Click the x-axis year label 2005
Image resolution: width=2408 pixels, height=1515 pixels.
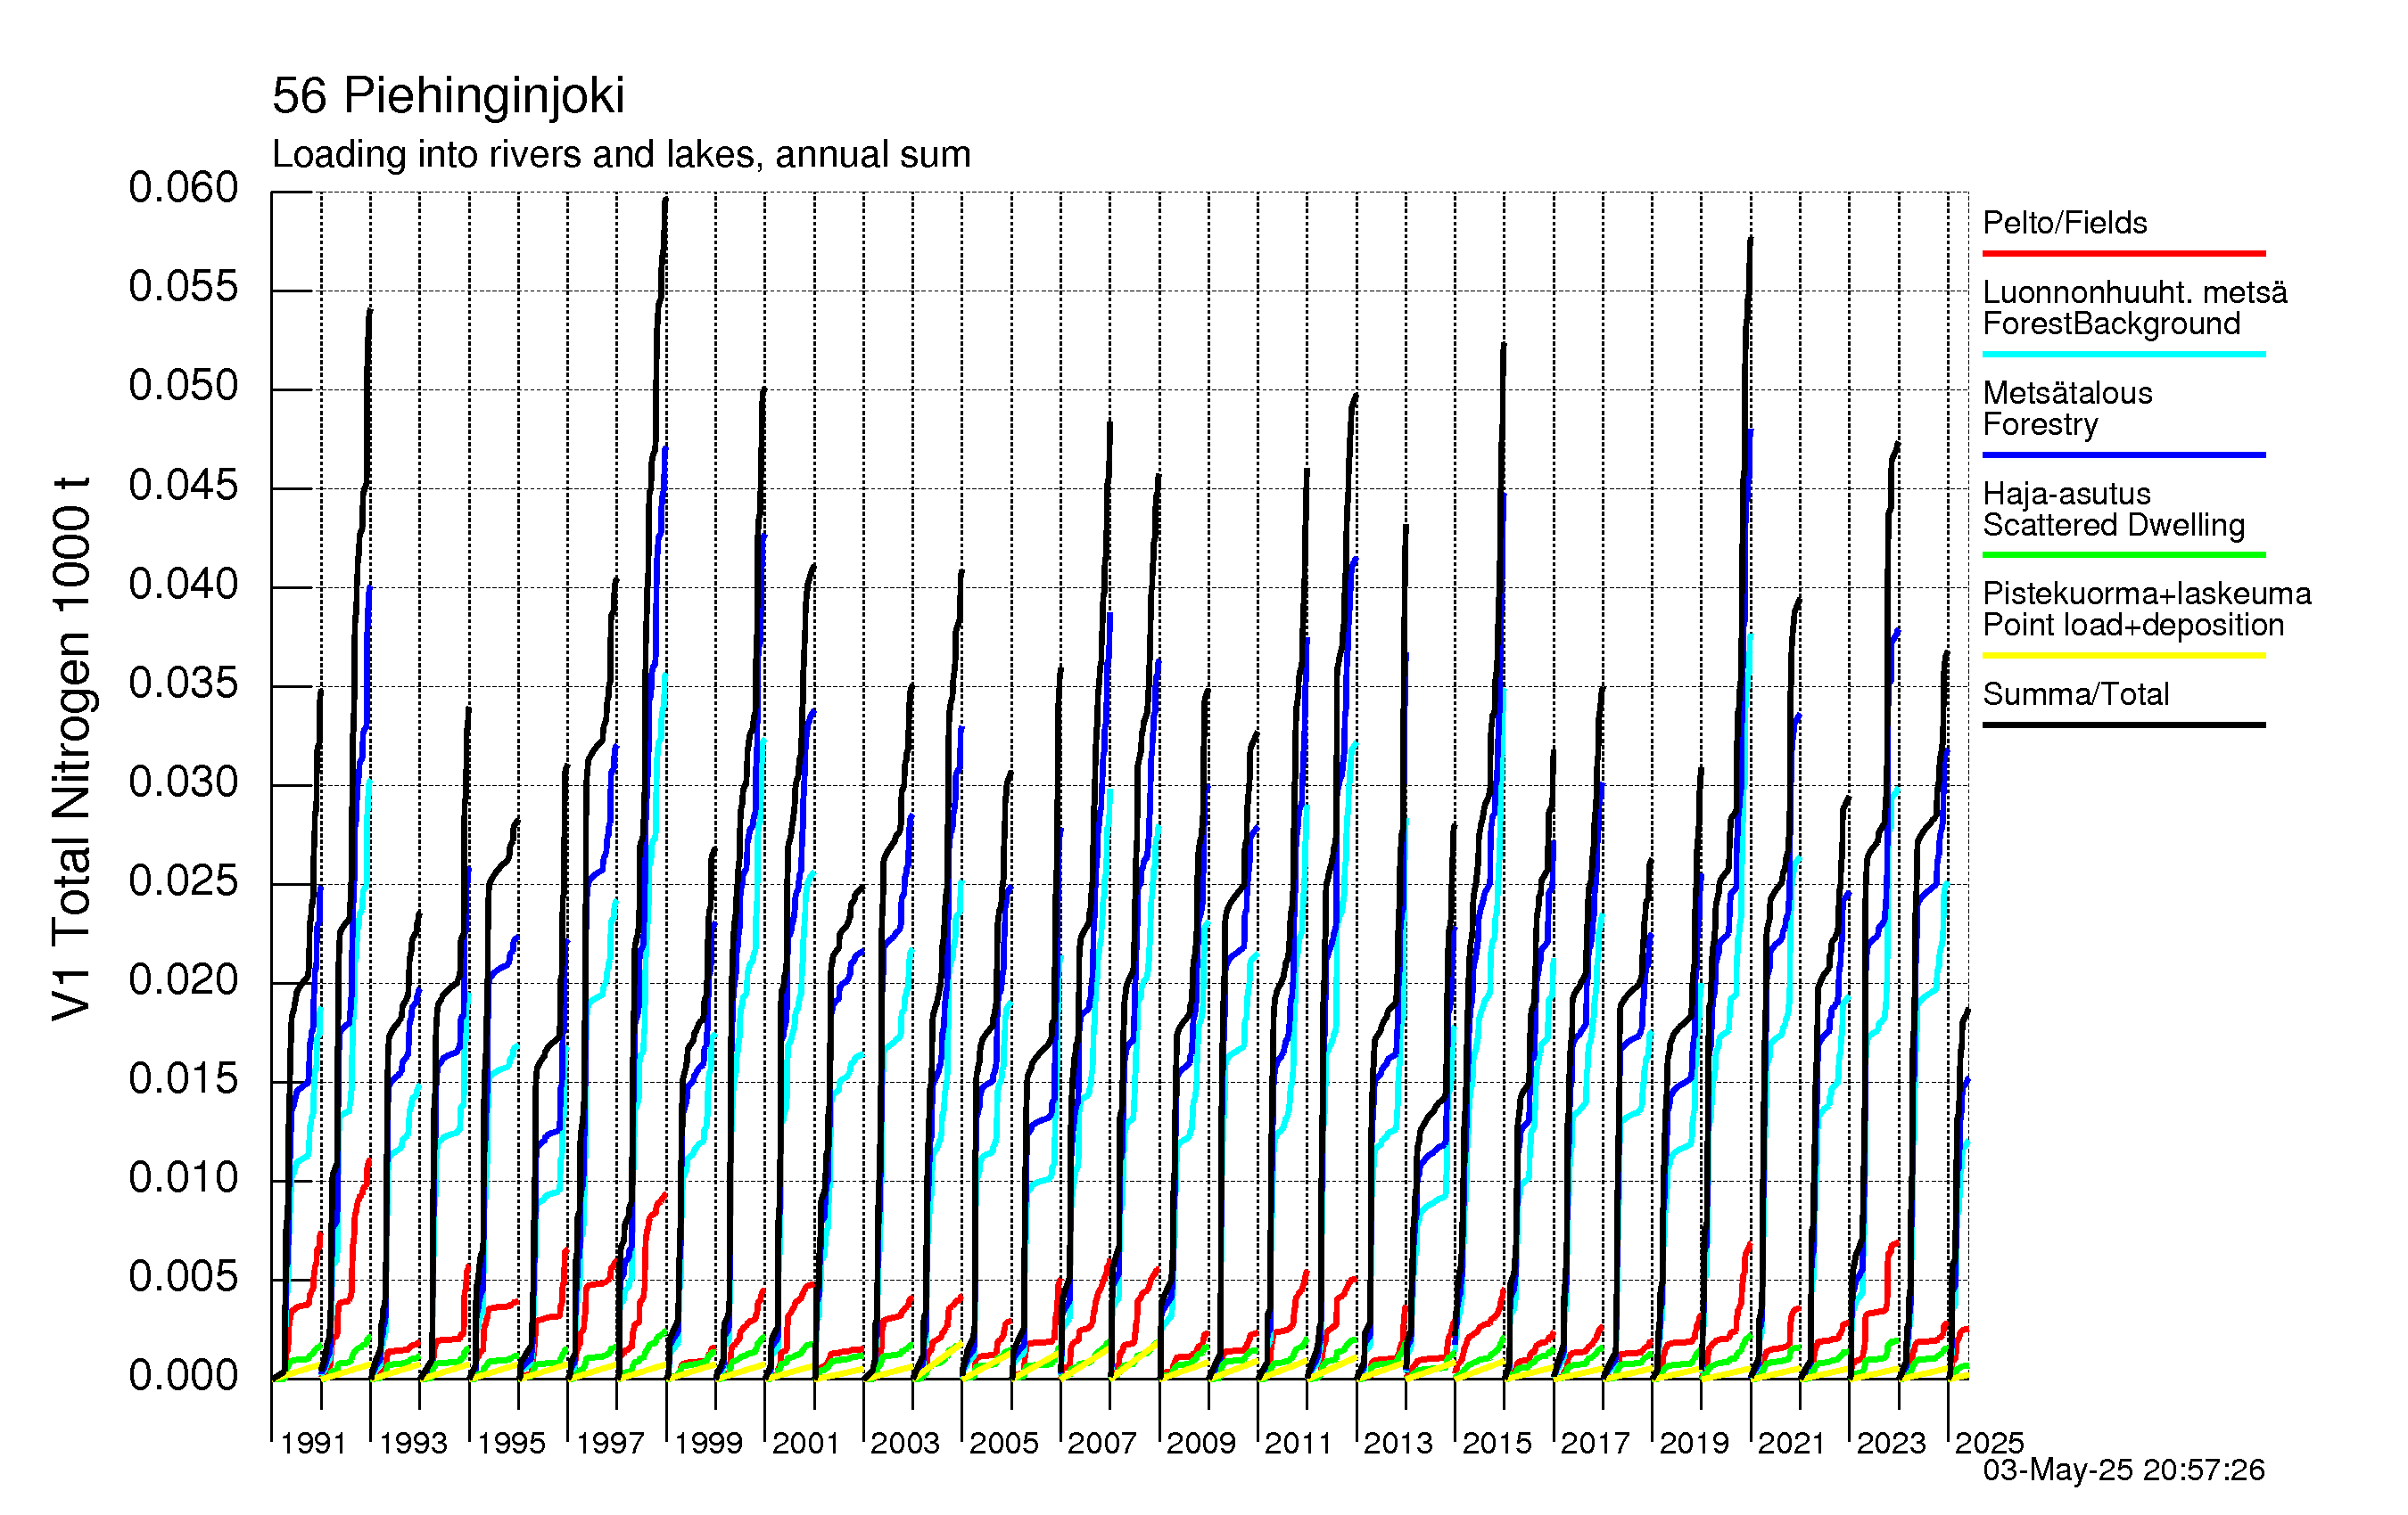pyautogui.click(x=1004, y=1443)
